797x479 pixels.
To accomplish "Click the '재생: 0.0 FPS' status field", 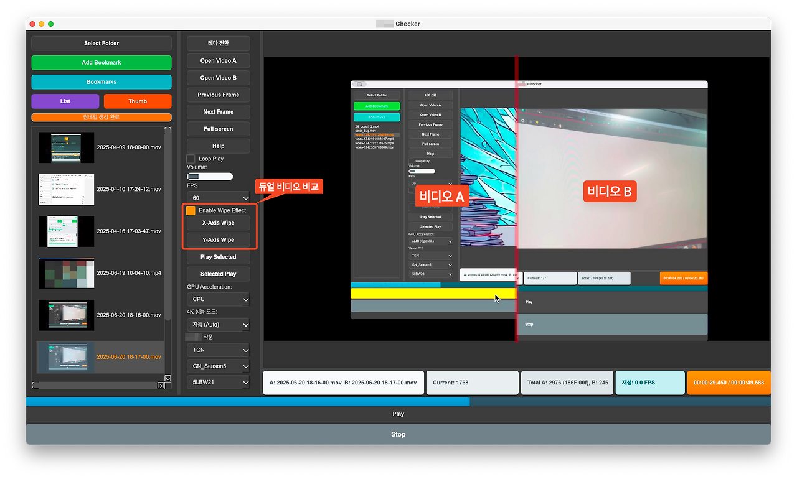I will pos(651,383).
